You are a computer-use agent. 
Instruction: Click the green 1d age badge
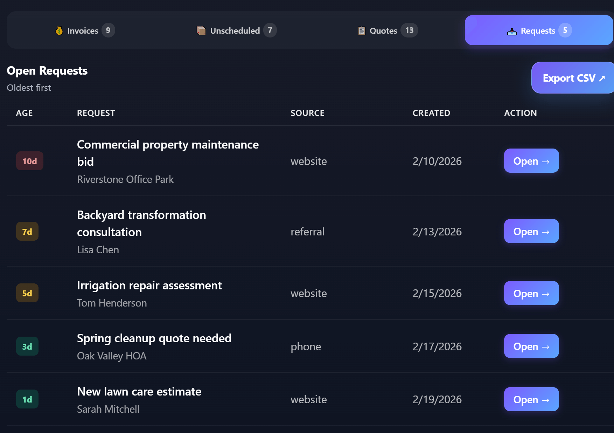(x=27, y=399)
